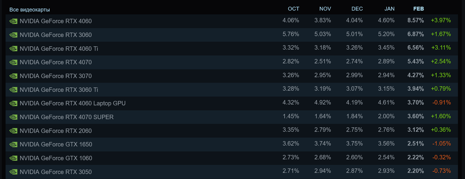Open the NVIDIA GeForce RTX 2060 row
Image resolution: width=465 pixels, height=179 pixels.
(x=232, y=131)
